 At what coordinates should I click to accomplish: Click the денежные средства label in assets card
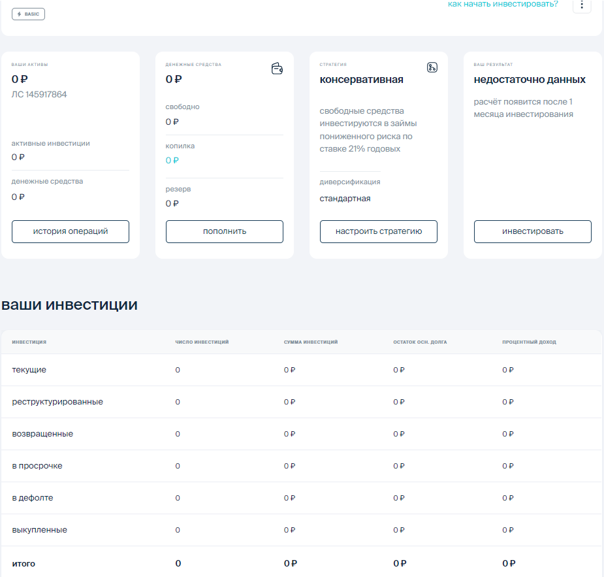47,181
